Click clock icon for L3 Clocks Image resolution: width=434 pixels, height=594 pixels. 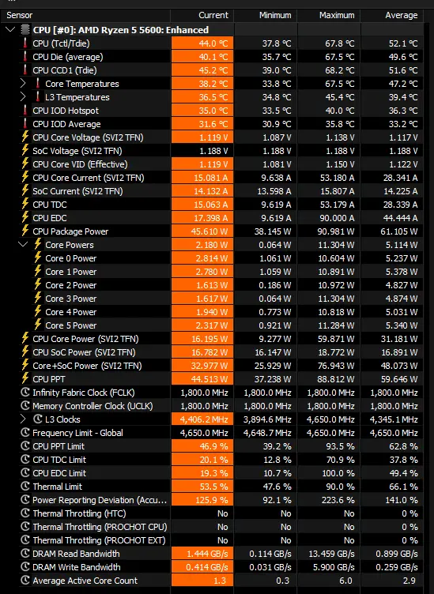tap(37, 419)
